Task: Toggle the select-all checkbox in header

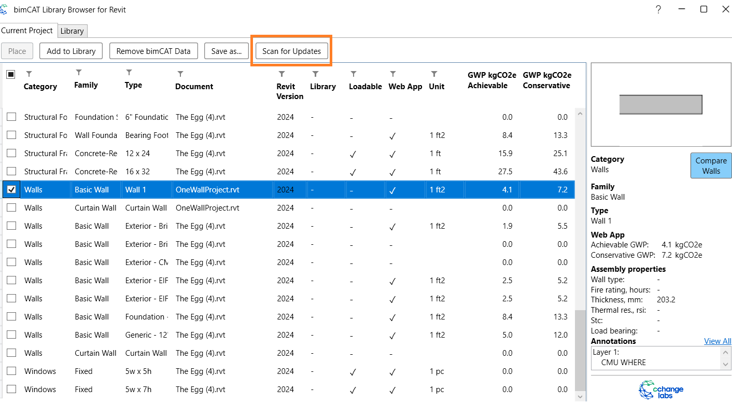Action: tap(11, 75)
